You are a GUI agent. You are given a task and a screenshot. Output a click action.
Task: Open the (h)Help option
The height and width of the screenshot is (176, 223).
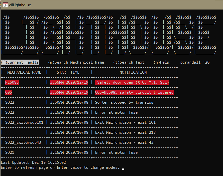(x=161, y=62)
